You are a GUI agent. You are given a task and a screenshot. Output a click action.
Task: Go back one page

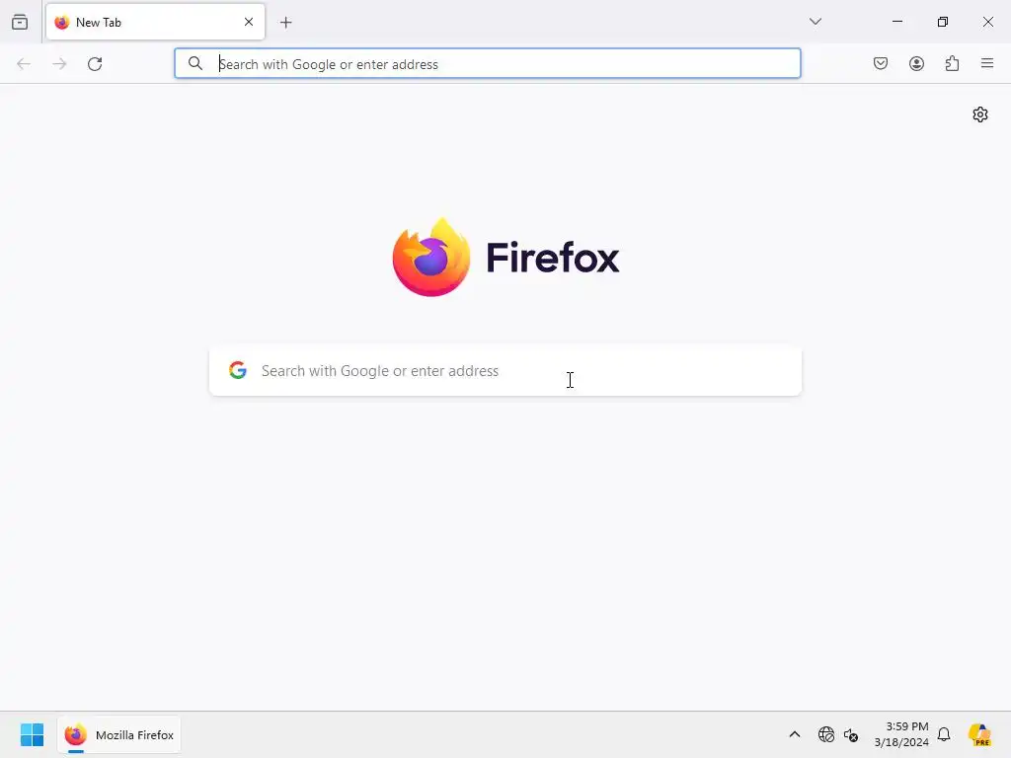[x=24, y=64]
